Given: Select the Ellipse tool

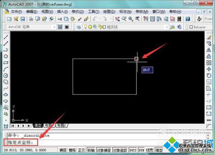Looking at the screenshot, I should (6, 95).
